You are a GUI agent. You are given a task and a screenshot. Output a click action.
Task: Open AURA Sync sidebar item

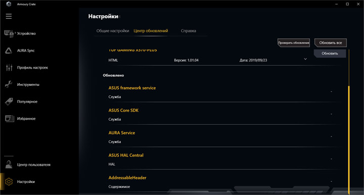26,51
